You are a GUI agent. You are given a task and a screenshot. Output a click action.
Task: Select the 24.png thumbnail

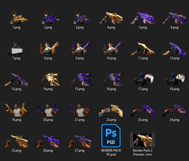(x=174, y=110)
